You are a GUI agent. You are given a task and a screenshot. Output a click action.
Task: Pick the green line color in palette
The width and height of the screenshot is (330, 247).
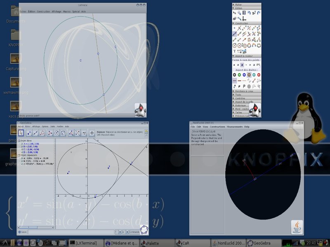point(239,75)
